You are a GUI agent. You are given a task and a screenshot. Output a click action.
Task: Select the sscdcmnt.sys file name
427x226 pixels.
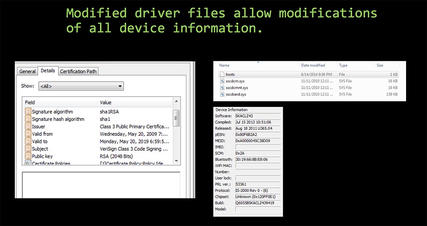click(237, 88)
